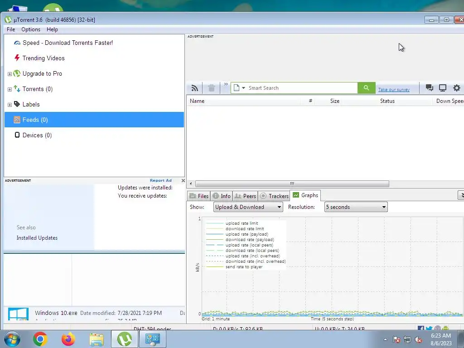
Task: Select Feeds (0) in sidebar
Action: 94,120
